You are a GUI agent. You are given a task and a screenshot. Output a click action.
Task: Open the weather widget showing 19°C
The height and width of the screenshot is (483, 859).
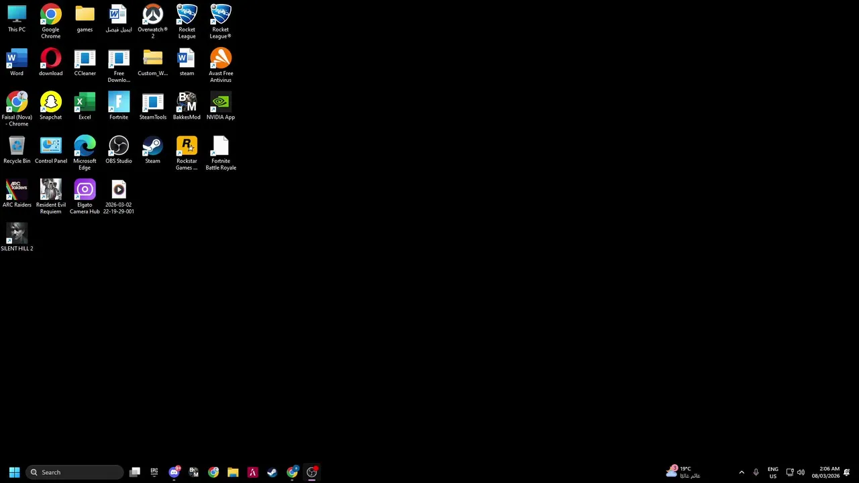click(683, 472)
